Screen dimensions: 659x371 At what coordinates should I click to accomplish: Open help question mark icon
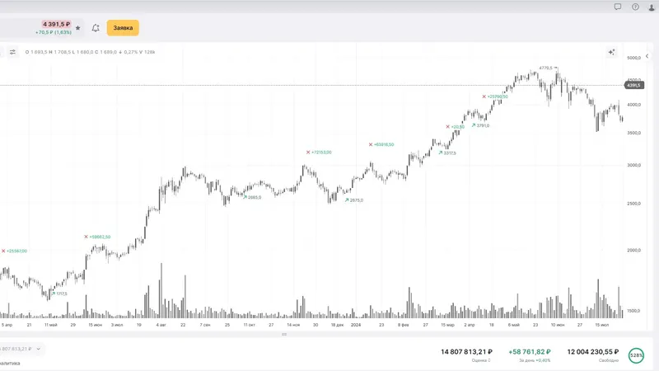point(635,7)
